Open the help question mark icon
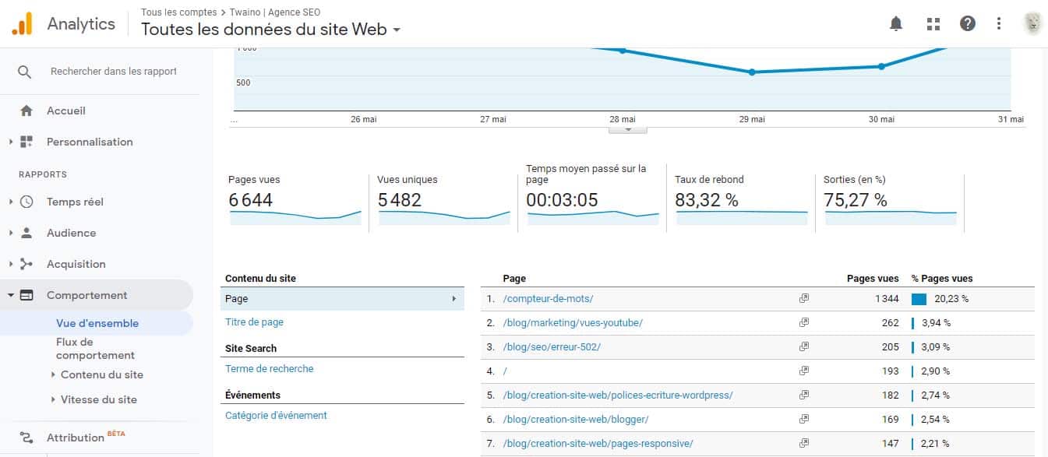 [968, 23]
